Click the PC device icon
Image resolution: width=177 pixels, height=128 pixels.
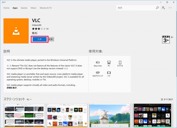pos(109,62)
